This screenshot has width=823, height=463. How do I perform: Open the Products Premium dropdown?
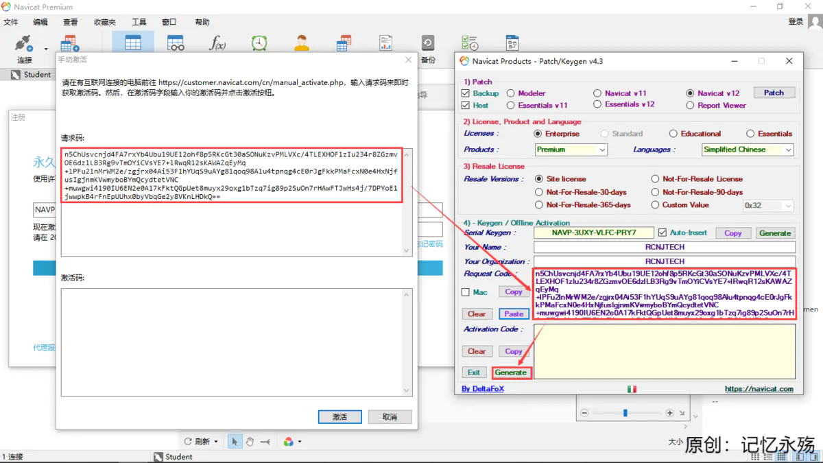(x=571, y=150)
